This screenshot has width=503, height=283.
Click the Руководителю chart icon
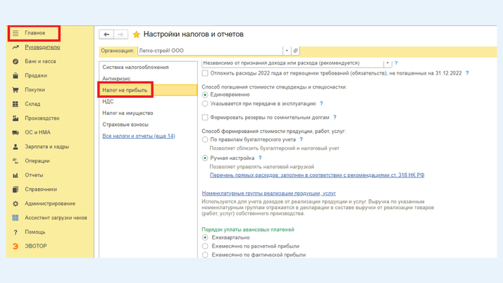(x=15, y=47)
